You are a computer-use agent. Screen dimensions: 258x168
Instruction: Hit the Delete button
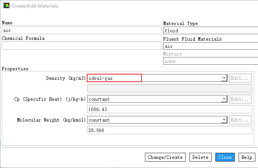(200, 157)
